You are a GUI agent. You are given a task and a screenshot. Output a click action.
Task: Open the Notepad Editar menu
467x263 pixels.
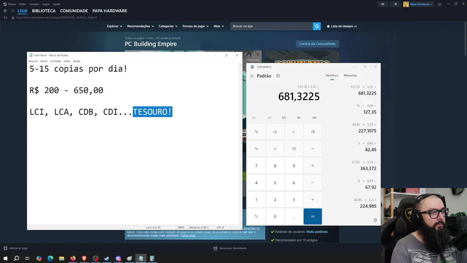(x=44, y=61)
